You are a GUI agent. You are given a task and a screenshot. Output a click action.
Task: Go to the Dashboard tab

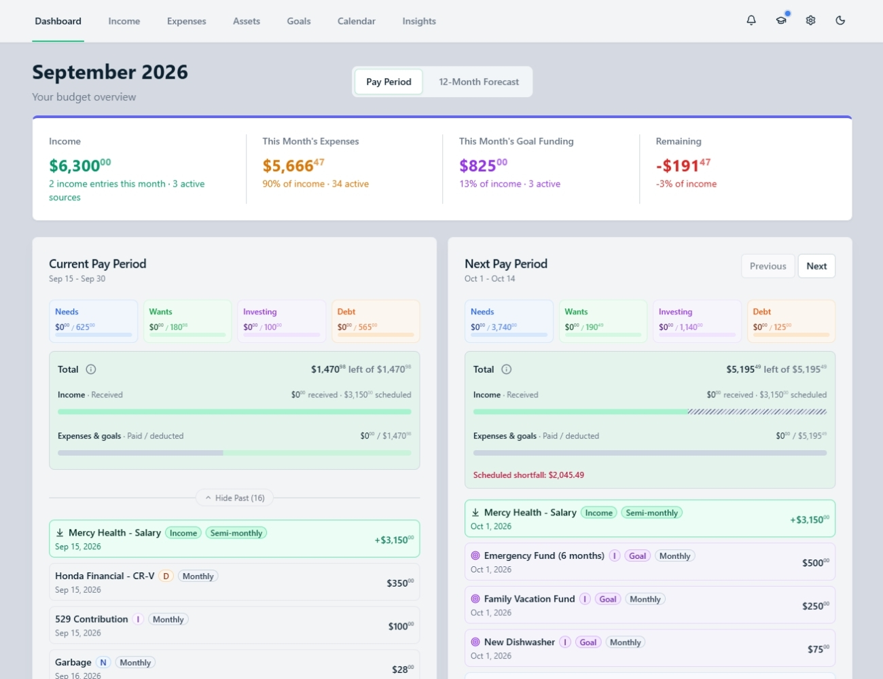(x=58, y=21)
